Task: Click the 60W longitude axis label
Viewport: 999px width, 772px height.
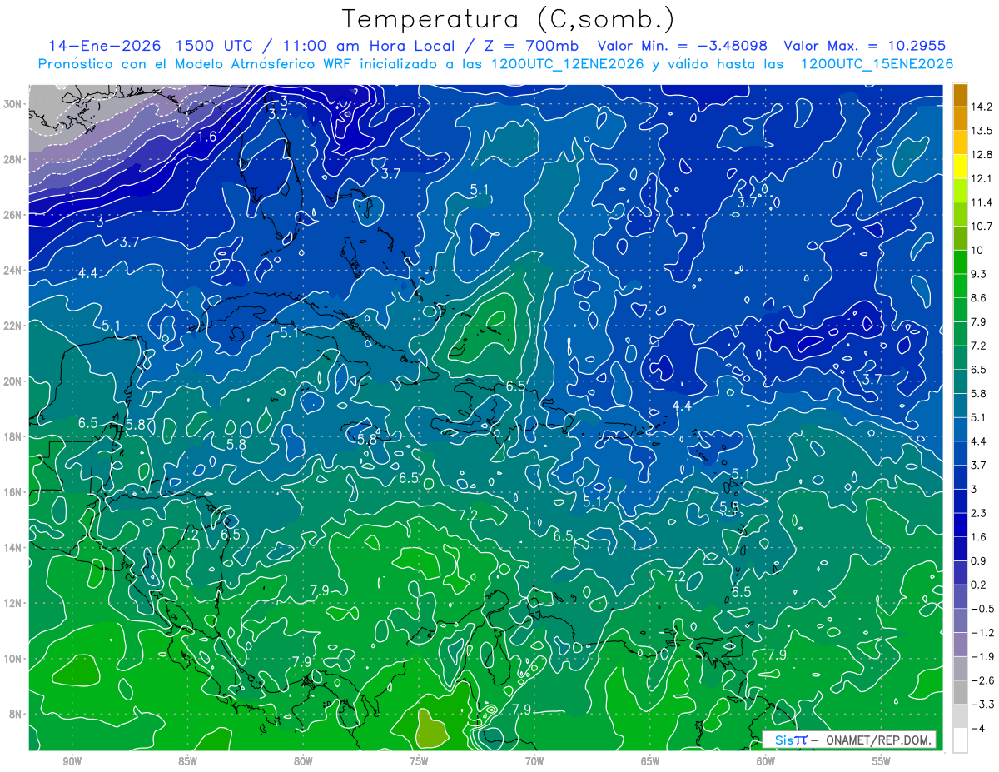Action: pyautogui.click(x=766, y=762)
